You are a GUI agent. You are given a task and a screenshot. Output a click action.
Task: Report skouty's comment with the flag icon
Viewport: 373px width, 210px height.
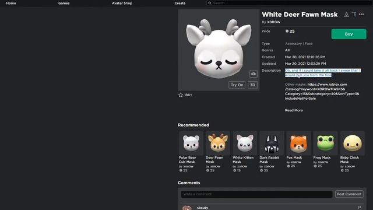tap(360, 208)
